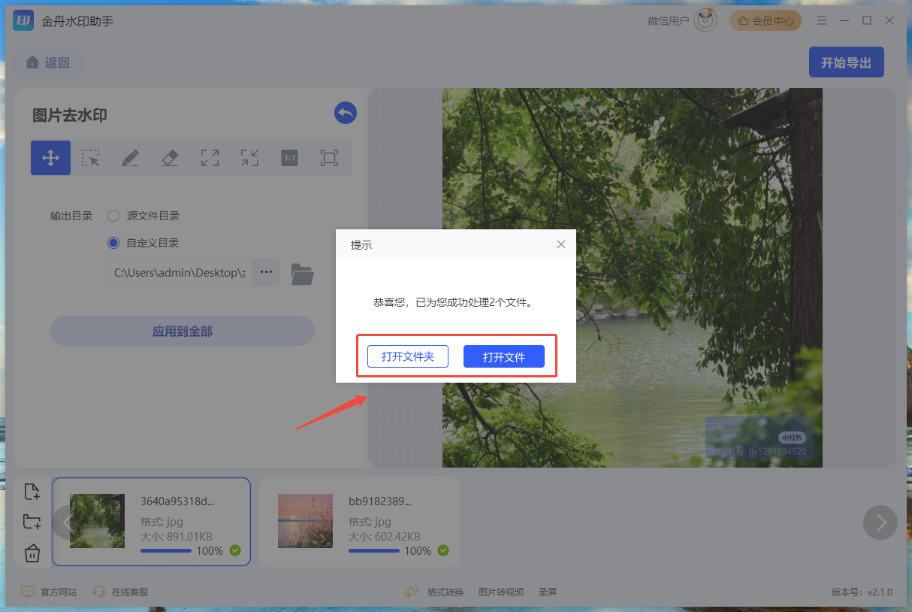Open 官方网站 link

click(x=49, y=592)
